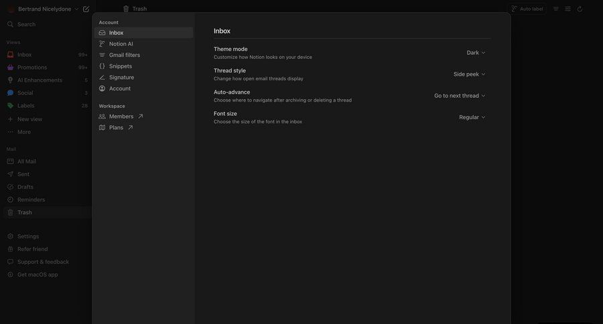
Task: Switch to Account settings tab
Action: pos(119,88)
